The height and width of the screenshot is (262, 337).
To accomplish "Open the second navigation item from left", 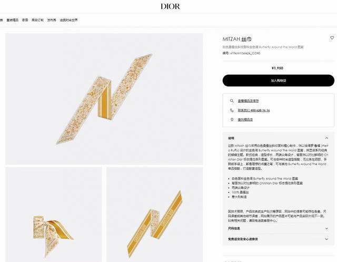I will (x=13, y=20).
